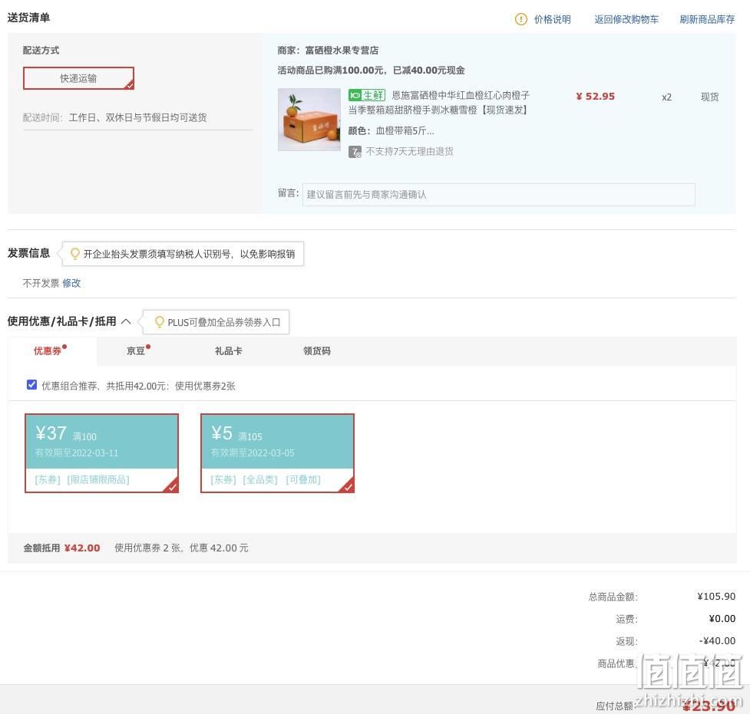750x714 pixels.
Task: Click 刷新商品库存 link
Action: pyautogui.click(x=707, y=19)
